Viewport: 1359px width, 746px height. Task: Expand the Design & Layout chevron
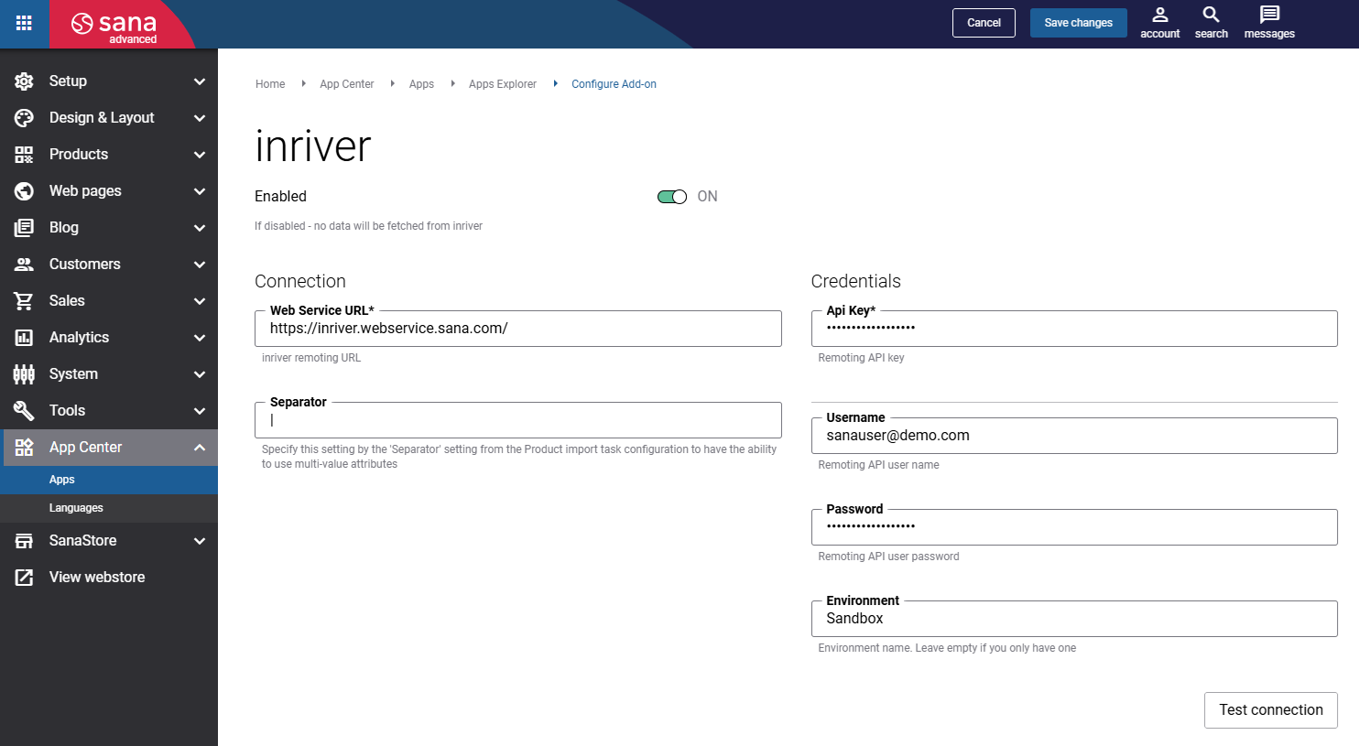[x=200, y=118]
